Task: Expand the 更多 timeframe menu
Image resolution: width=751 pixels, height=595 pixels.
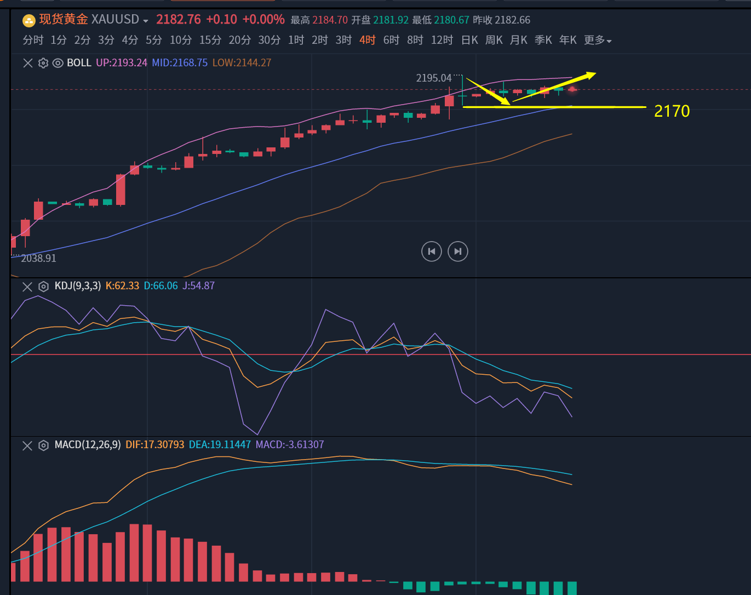Action: click(598, 40)
